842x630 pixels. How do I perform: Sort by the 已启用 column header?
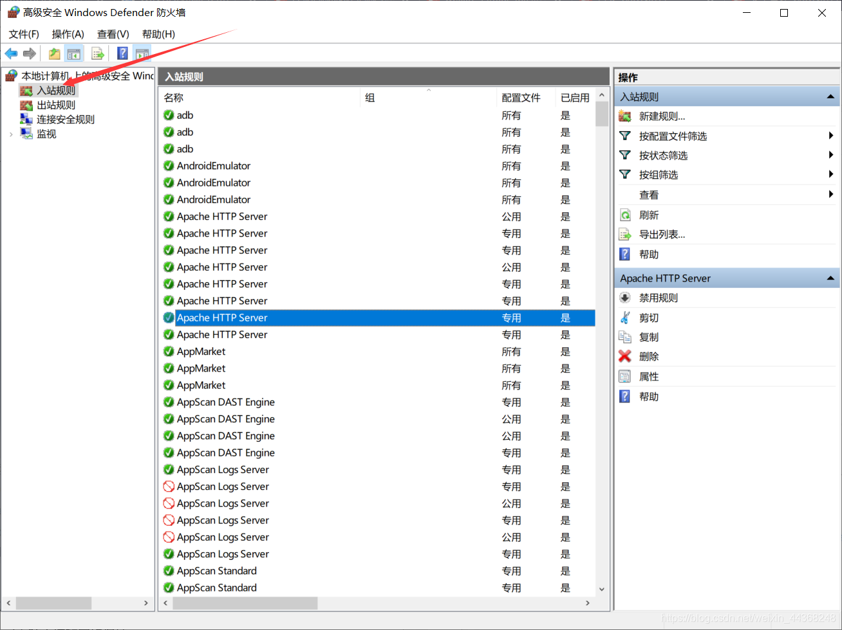tap(575, 98)
